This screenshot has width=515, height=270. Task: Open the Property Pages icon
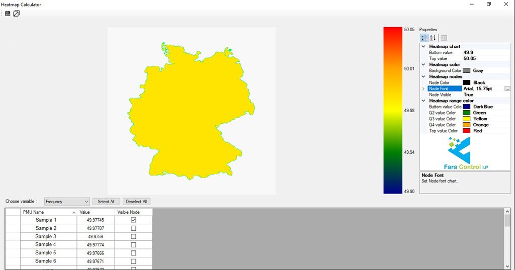(444, 38)
